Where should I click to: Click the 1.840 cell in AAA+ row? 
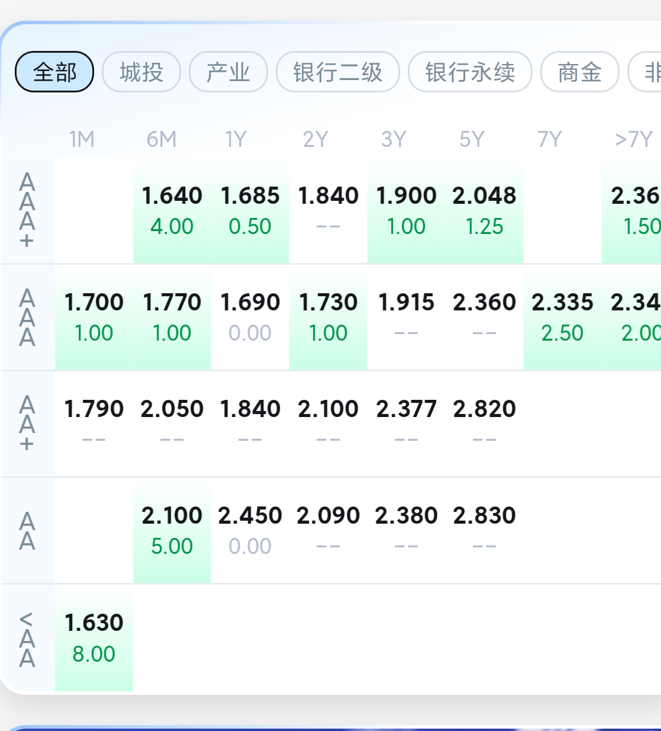328,211
